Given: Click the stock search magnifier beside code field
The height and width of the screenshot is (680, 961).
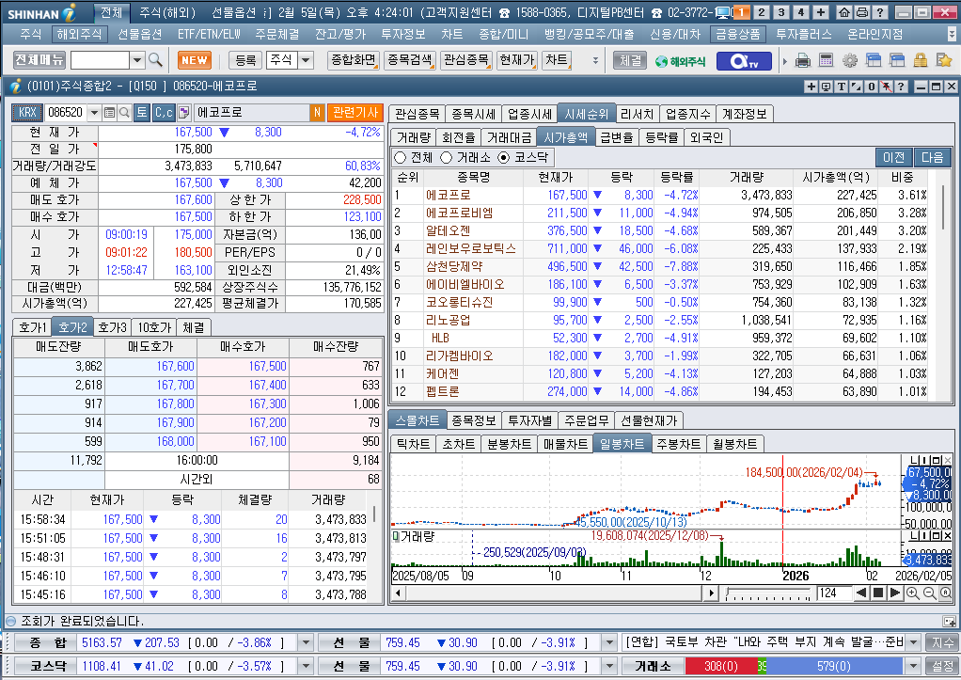Looking at the screenshot, I should coord(124,112).
